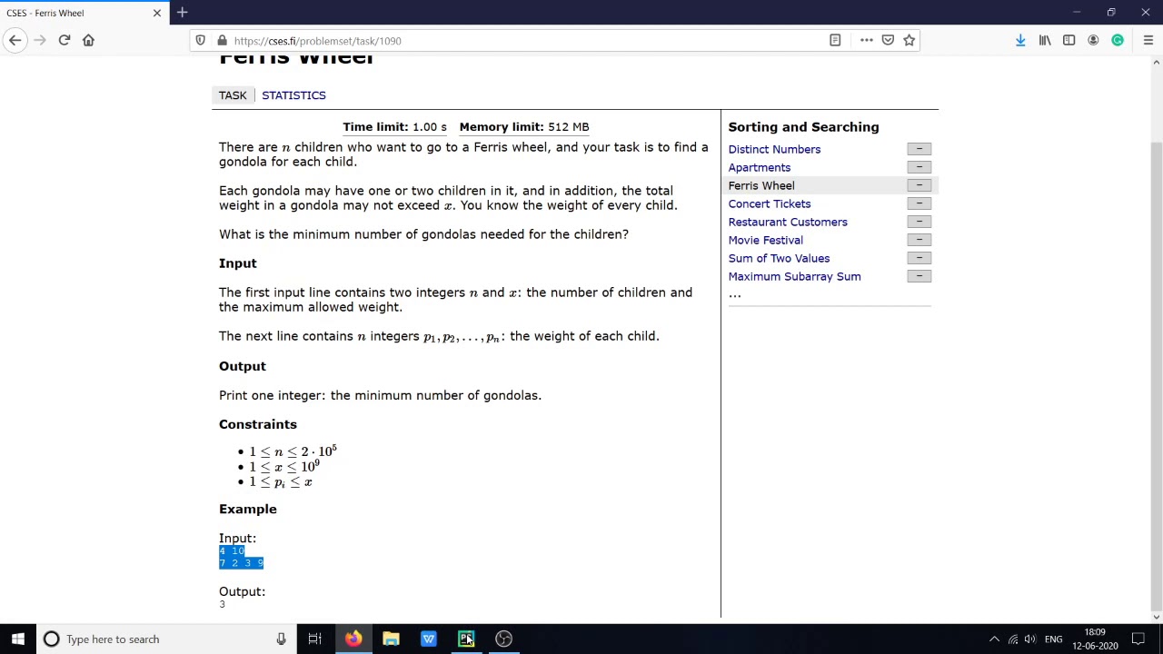Screen dimensions: 1163x654
Task: Open tracking protection shield info
Action: (x=201, y=40)
